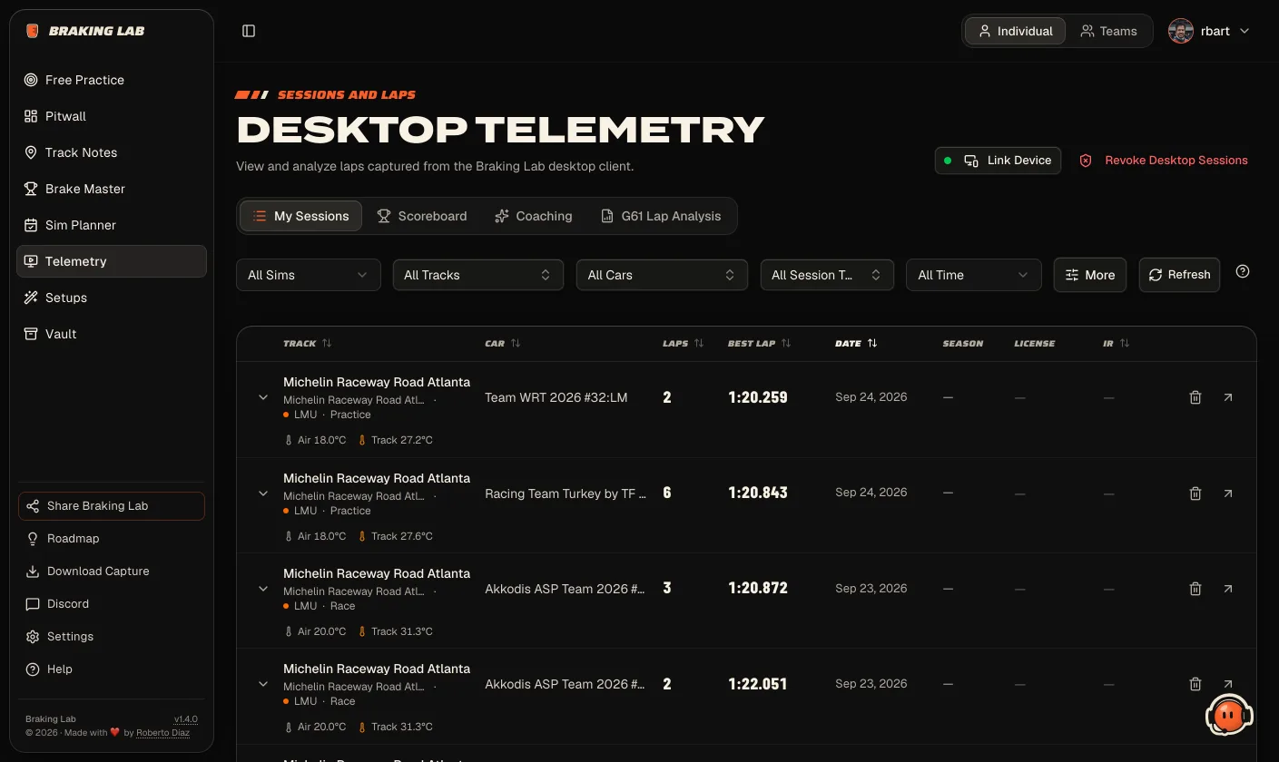Delete the 1:20.872 session
Viewport: 1279px width, 762px height.
click(1195, 589)
